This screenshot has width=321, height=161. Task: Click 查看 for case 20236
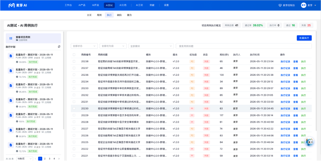(x=296, y=75)
